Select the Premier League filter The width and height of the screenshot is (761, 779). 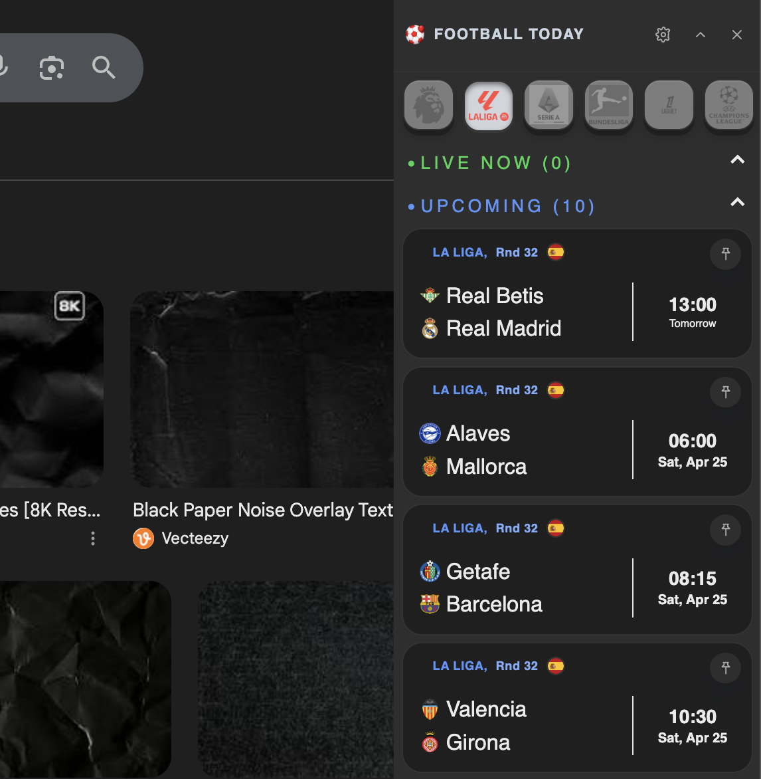coord(428,105)
